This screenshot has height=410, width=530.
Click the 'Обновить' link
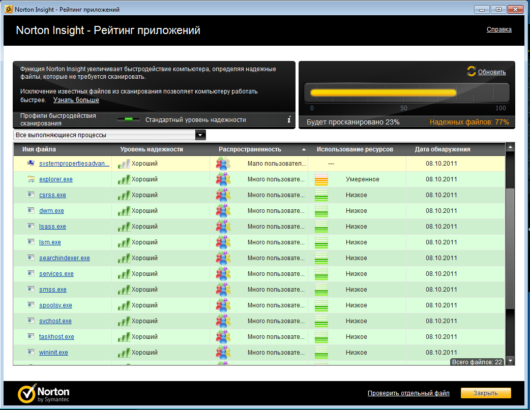tap(492, 72)
